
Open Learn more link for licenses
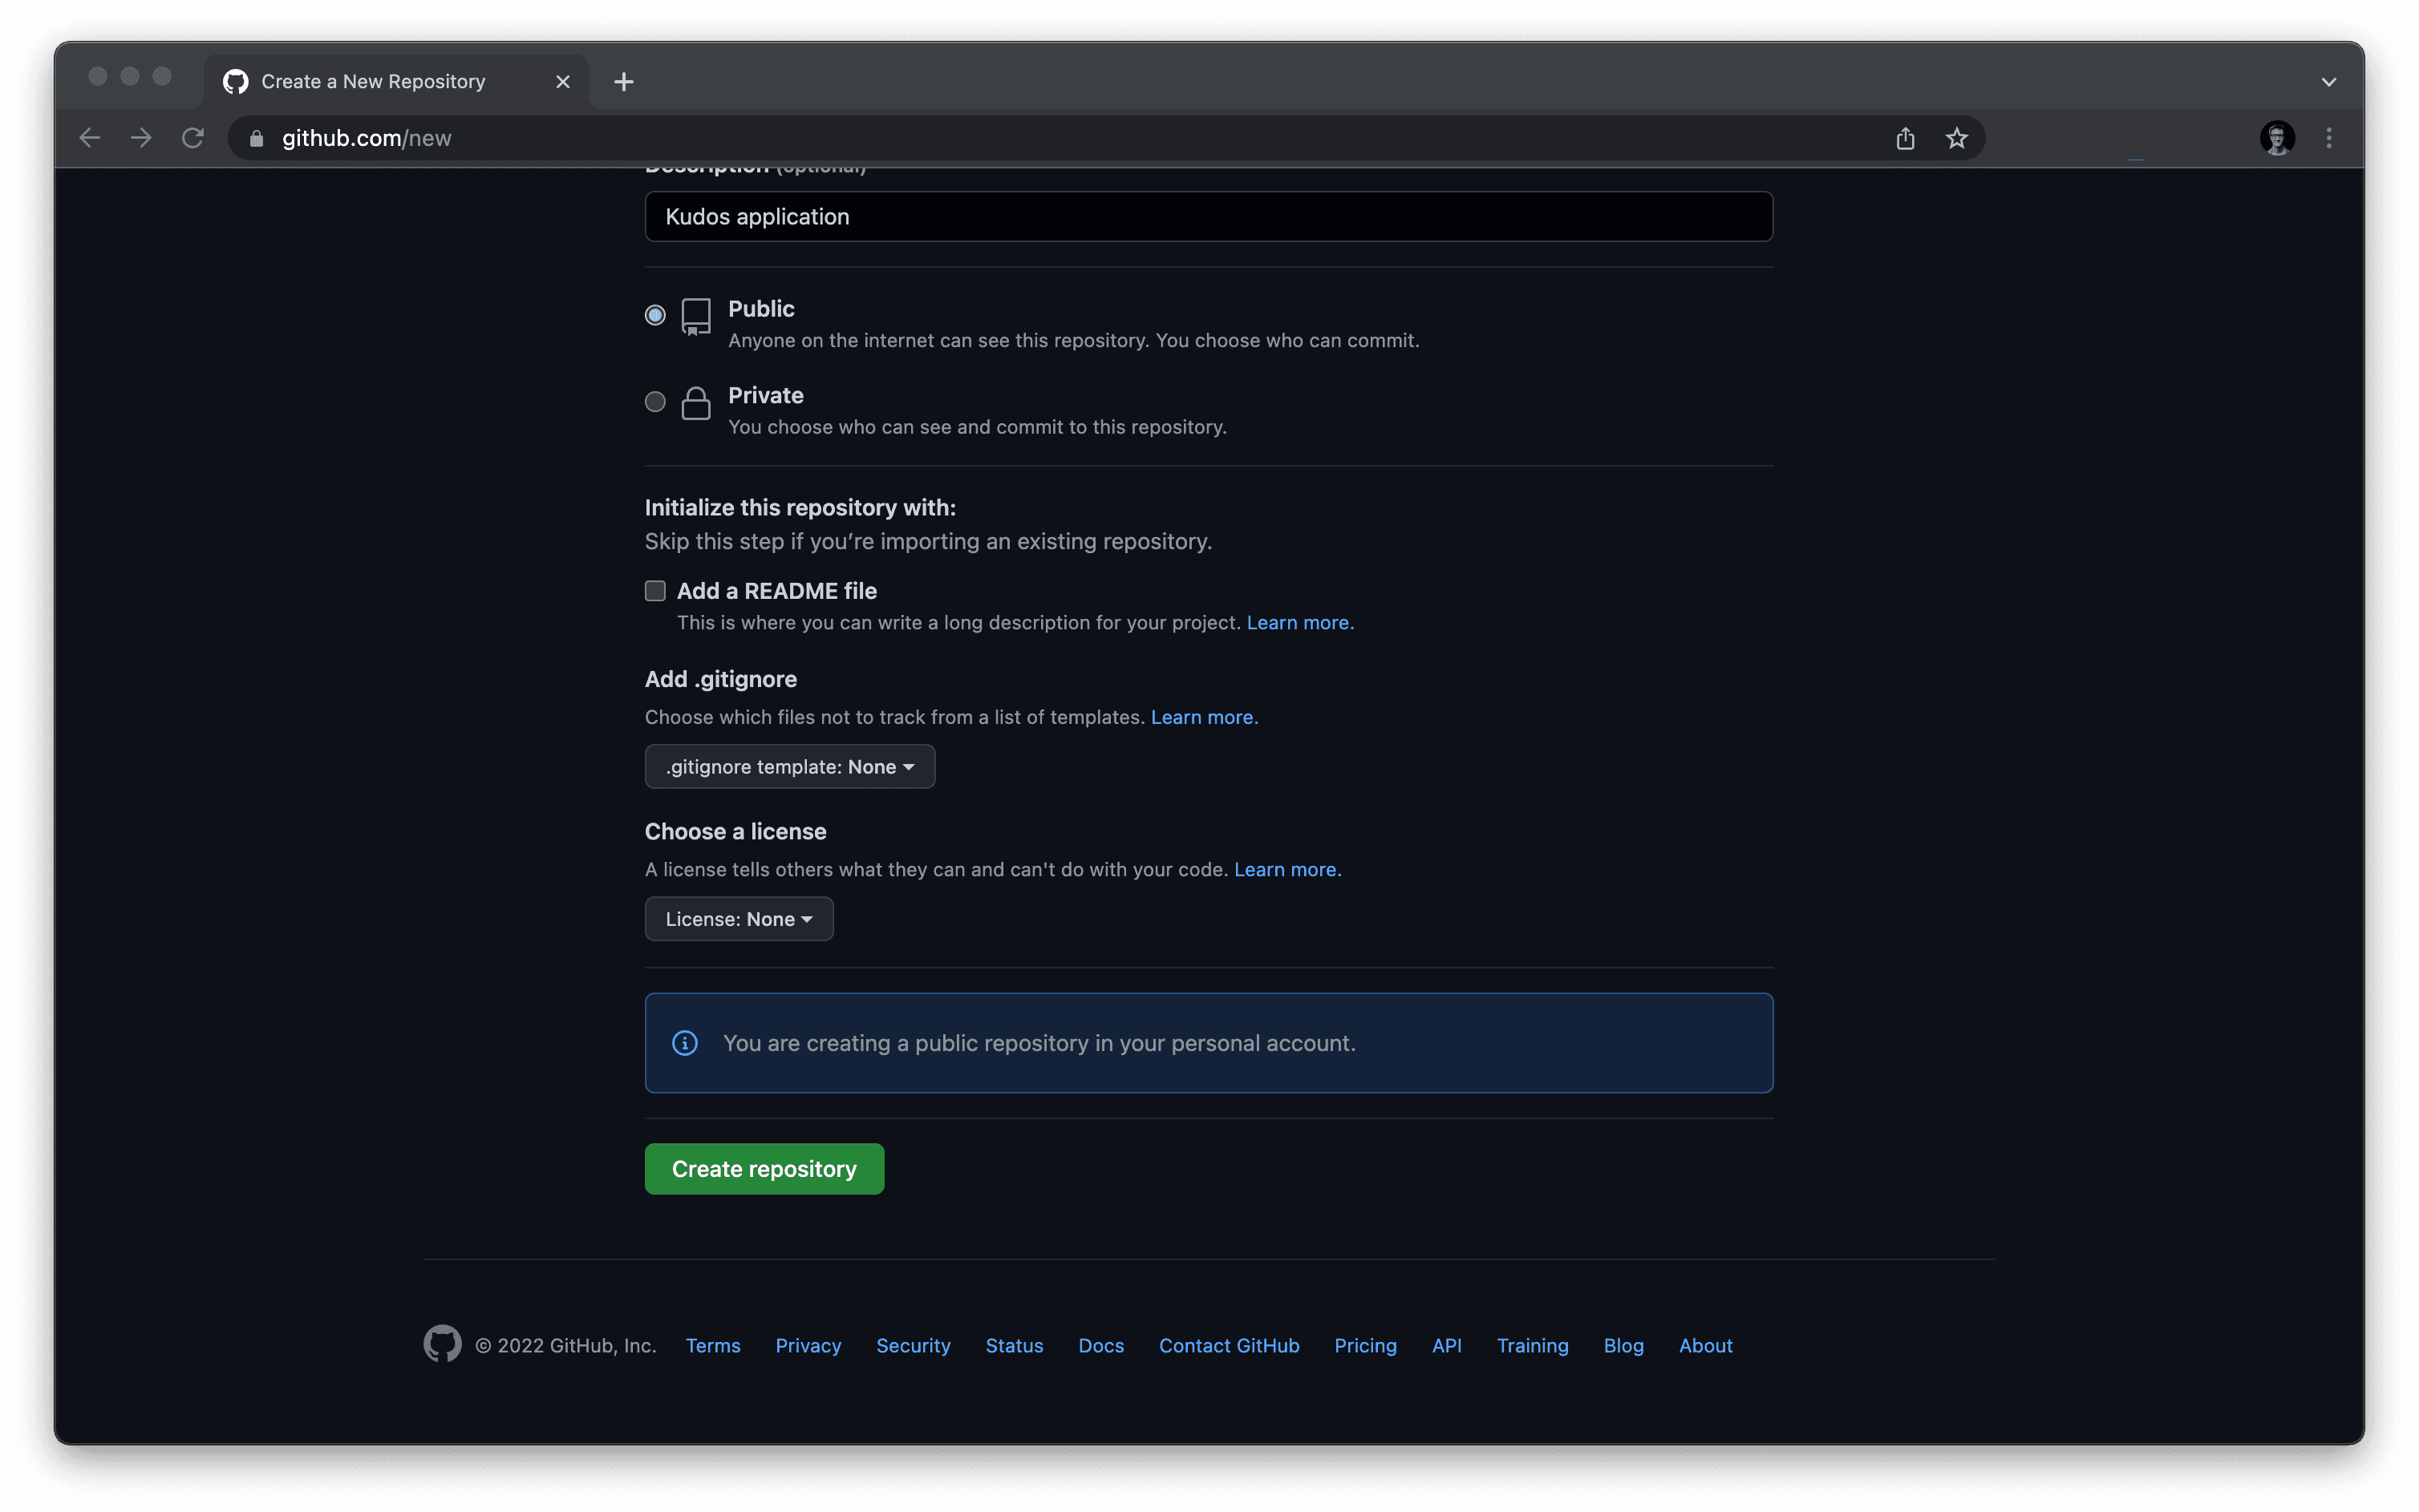(1286, 870)
